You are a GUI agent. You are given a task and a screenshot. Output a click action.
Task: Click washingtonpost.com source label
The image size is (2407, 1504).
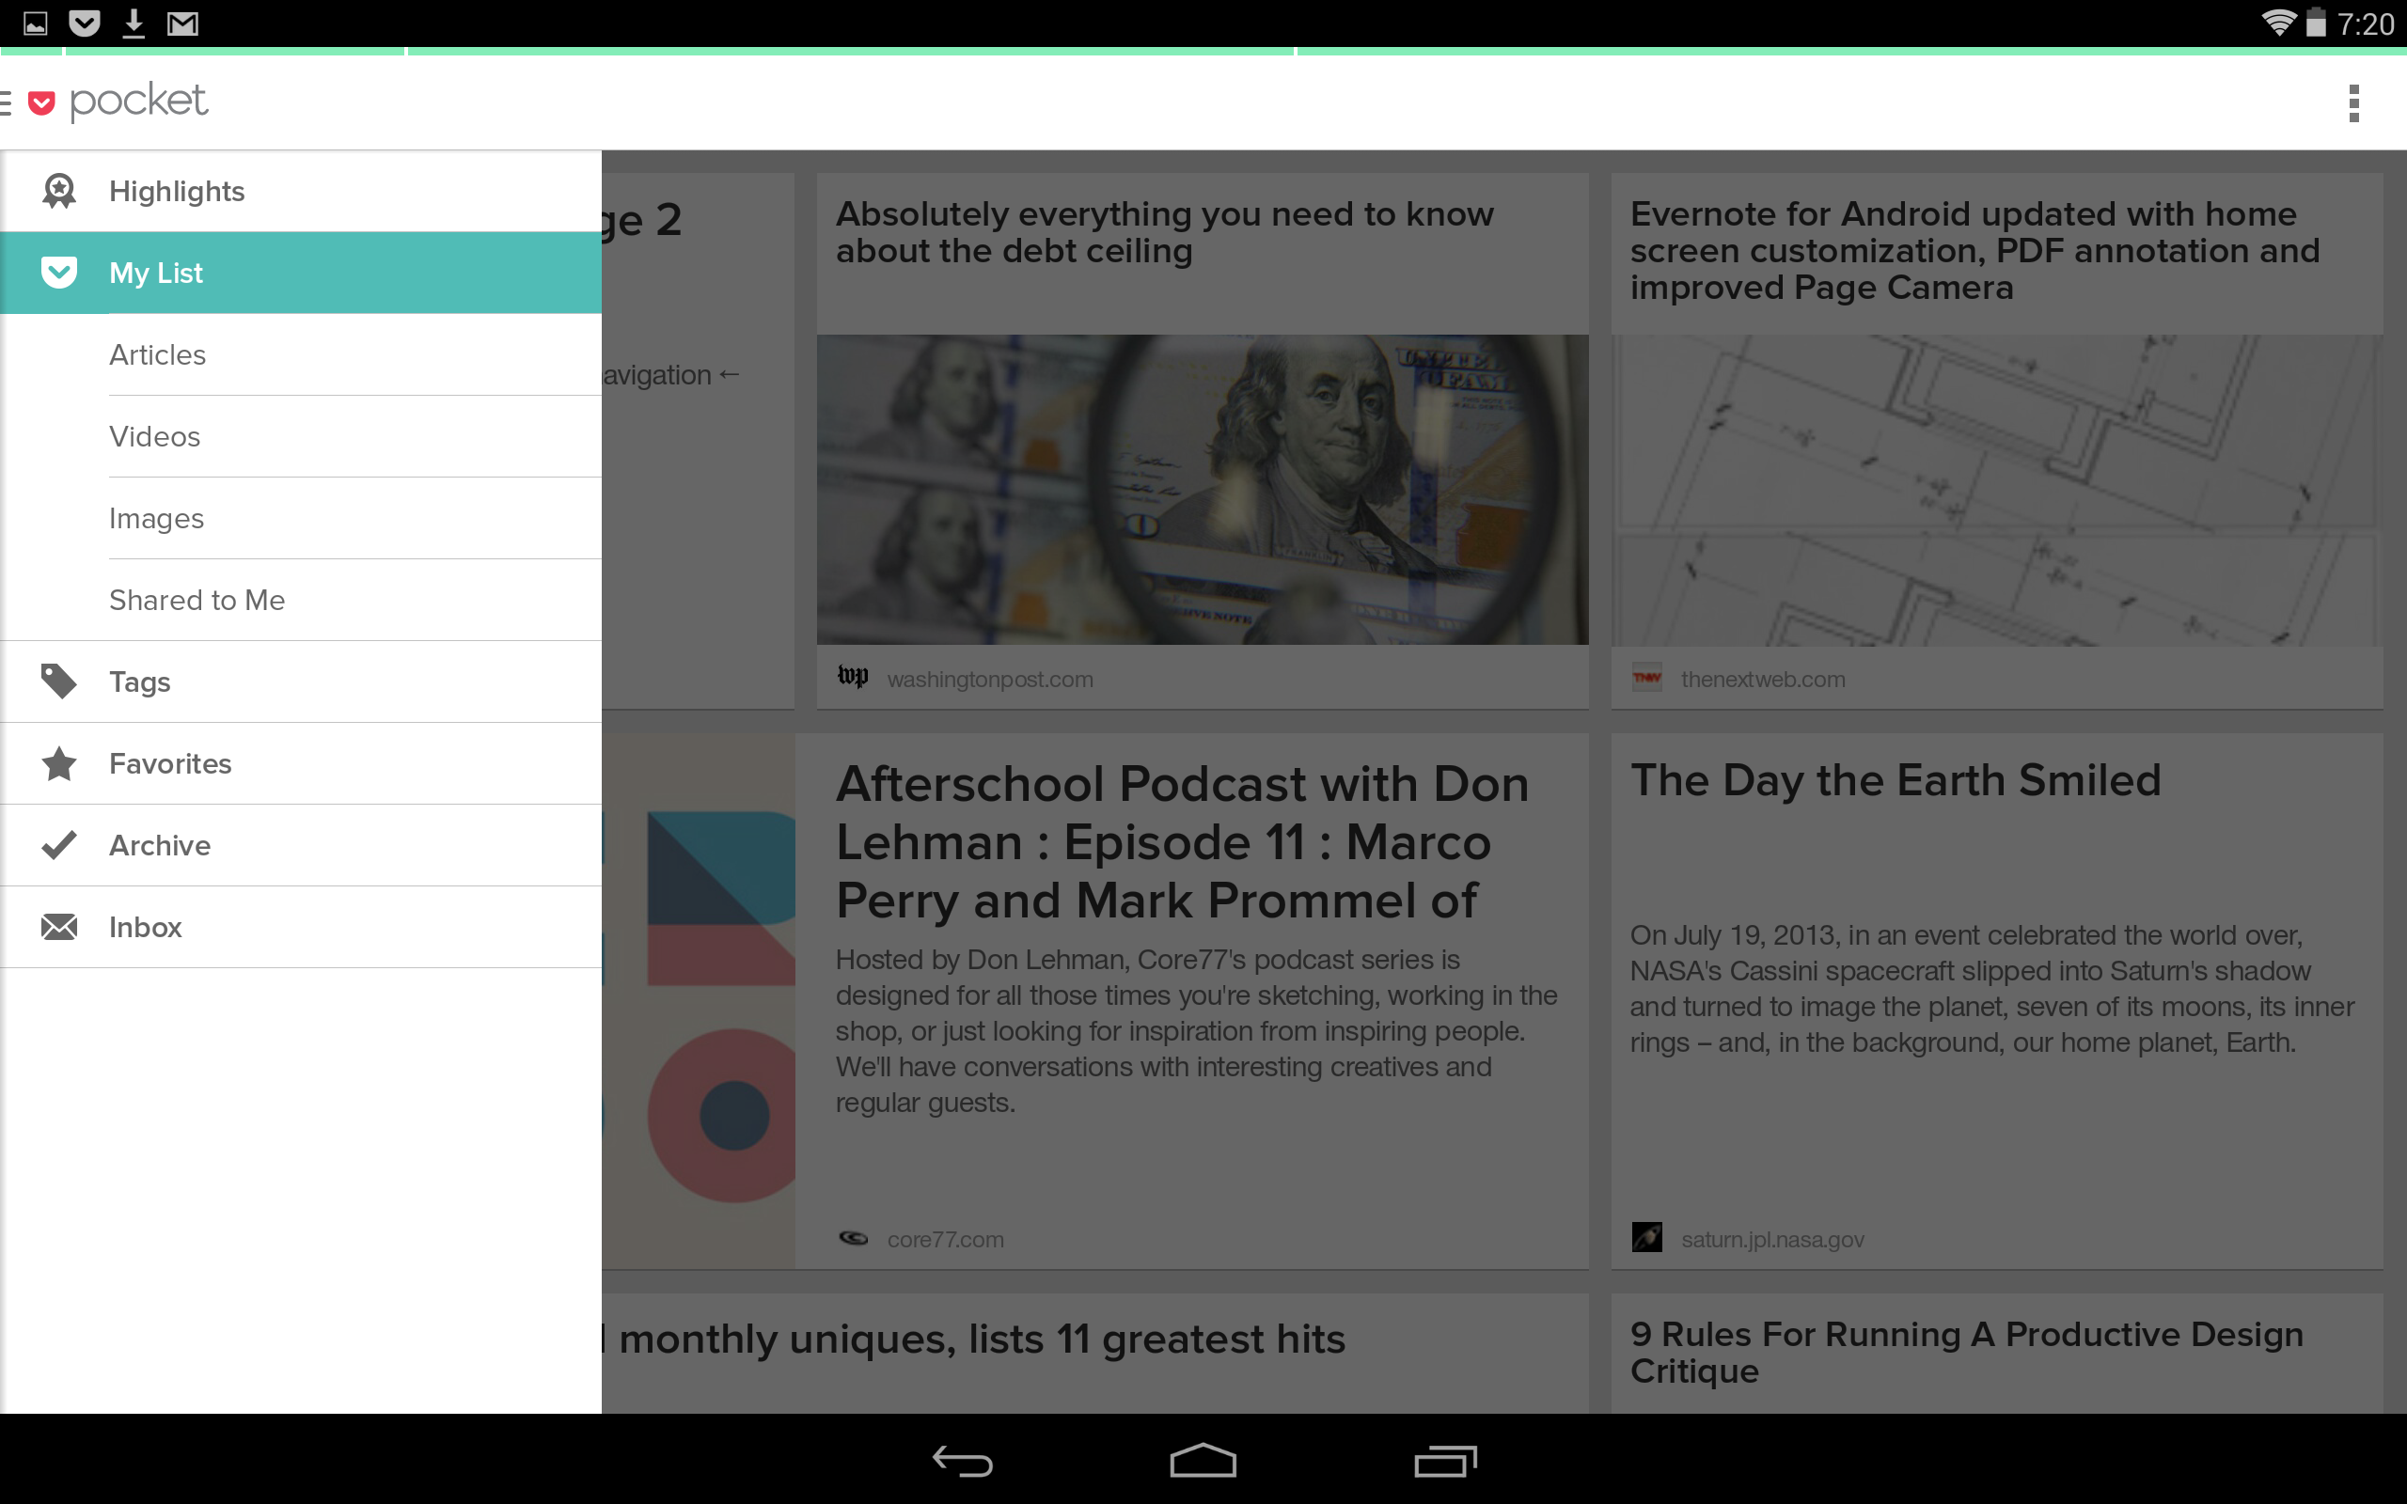tap(990, 680)
